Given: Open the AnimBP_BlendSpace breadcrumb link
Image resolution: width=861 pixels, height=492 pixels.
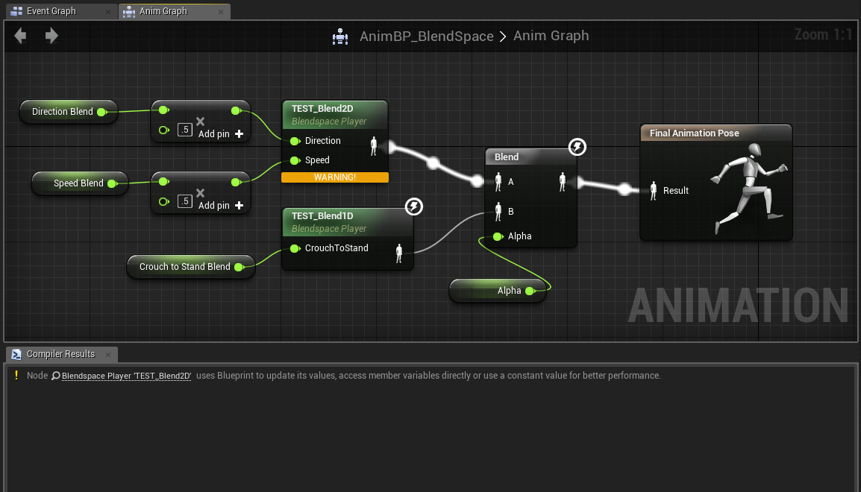Looking at the screenshot, I should [x=426, y=37].
